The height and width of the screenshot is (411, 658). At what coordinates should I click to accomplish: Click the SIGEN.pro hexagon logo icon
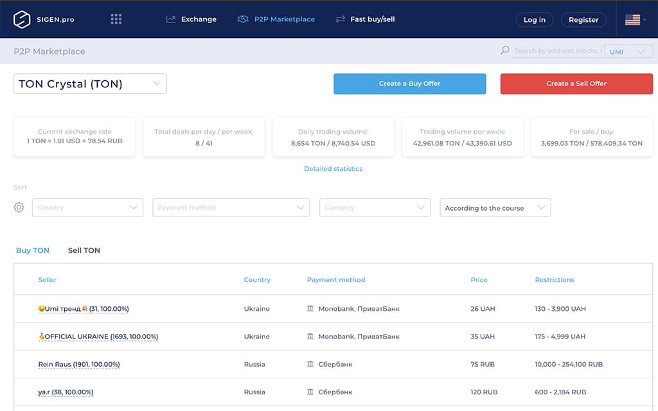tap(22, 19)
